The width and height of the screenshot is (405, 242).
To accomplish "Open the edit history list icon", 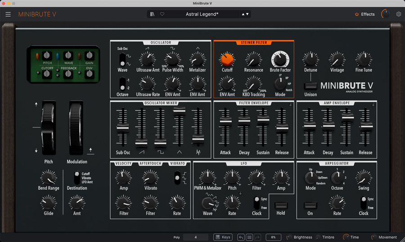I will pos(249,237).
